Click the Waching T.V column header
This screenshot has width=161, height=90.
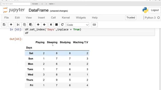pos(80,42)
